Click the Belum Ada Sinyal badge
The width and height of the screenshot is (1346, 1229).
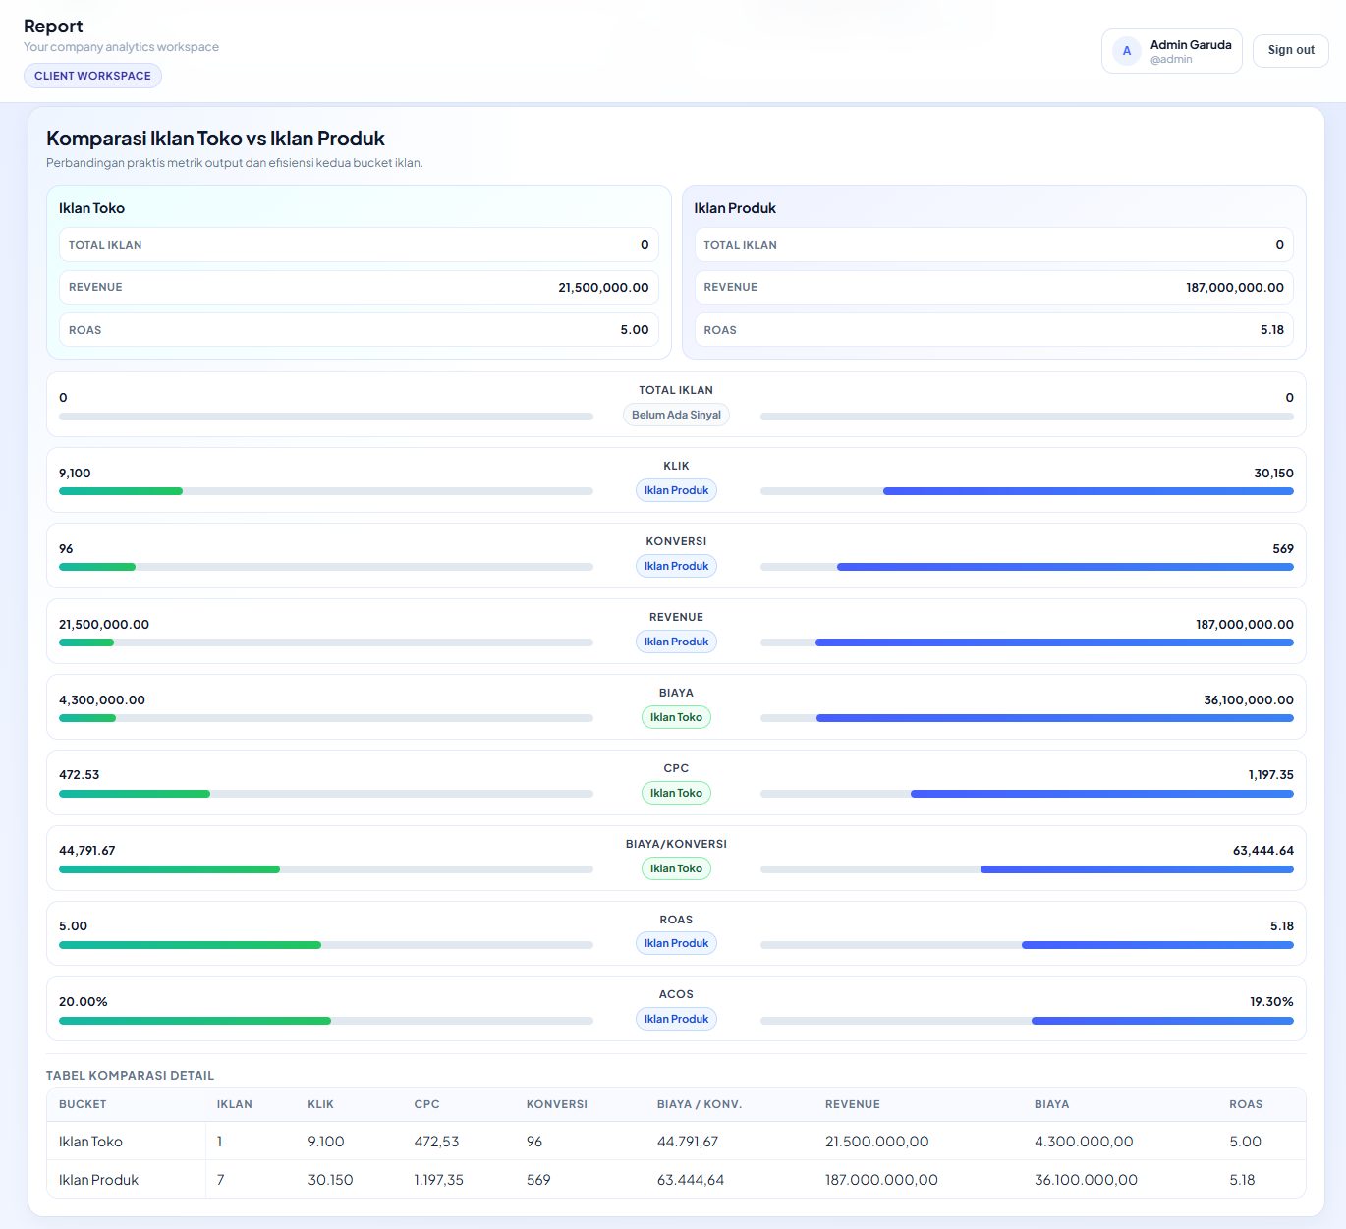[676, 415]
